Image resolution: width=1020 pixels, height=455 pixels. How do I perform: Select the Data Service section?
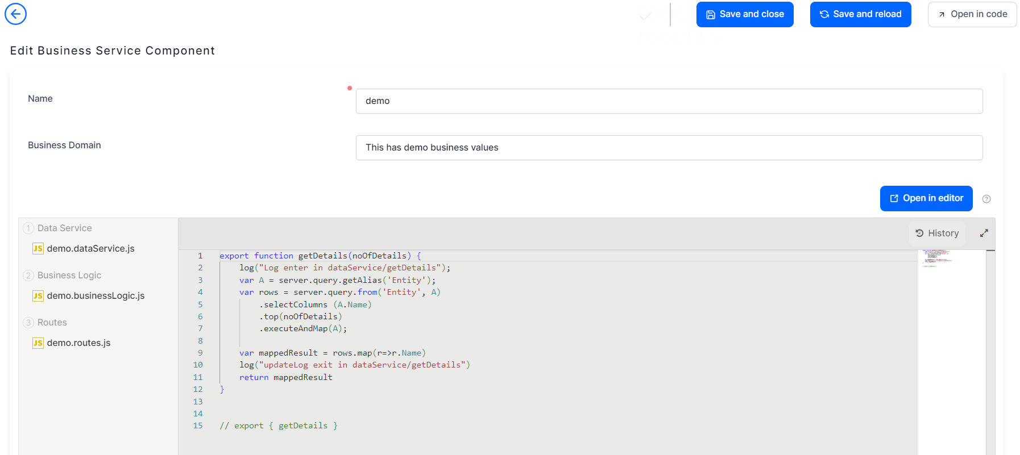pos(64,228)
